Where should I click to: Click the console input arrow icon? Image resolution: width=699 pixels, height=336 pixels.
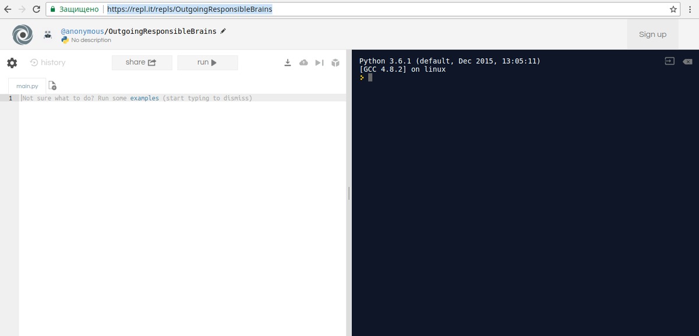pyautogui.click(x=669, y=62)
